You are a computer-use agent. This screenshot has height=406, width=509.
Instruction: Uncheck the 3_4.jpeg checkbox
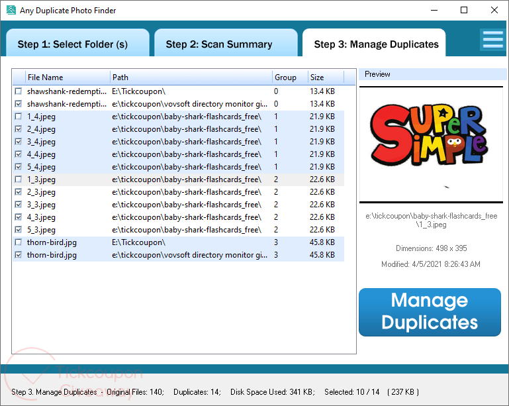click(x=19, y=142)
